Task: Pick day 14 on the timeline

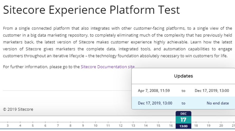Action: (x=146, y=126)
